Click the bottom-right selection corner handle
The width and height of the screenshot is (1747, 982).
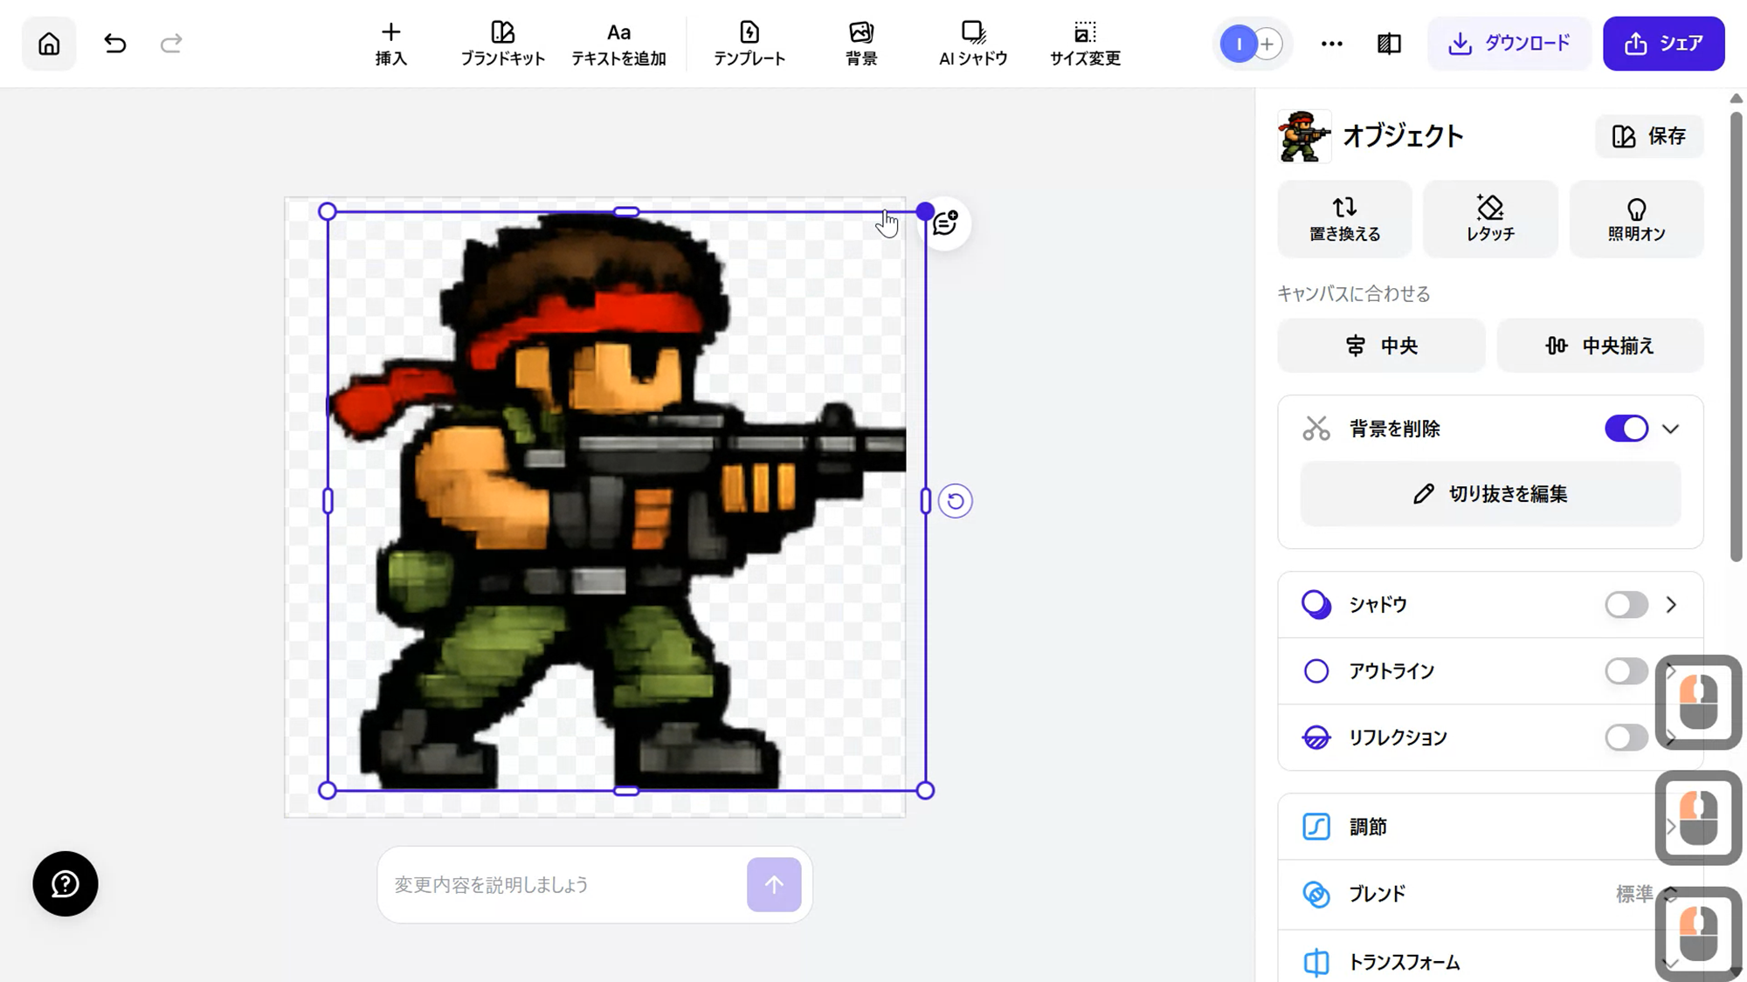[925, 791]
